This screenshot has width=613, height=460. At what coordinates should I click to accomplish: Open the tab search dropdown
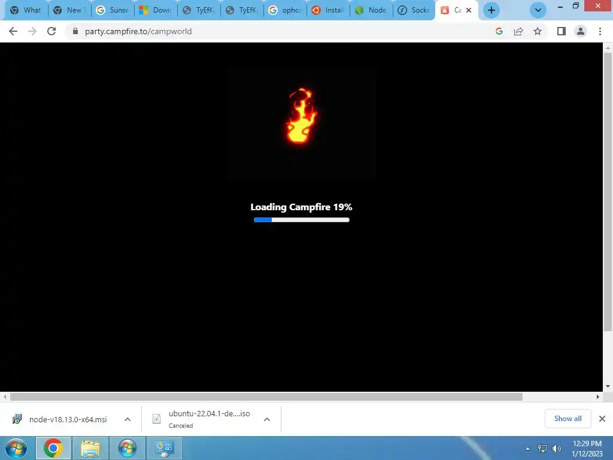(538, 10)
